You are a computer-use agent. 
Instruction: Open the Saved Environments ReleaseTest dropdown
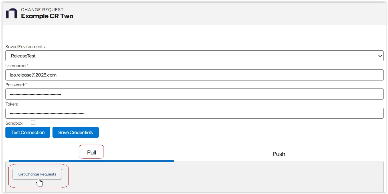click(194, 56)
